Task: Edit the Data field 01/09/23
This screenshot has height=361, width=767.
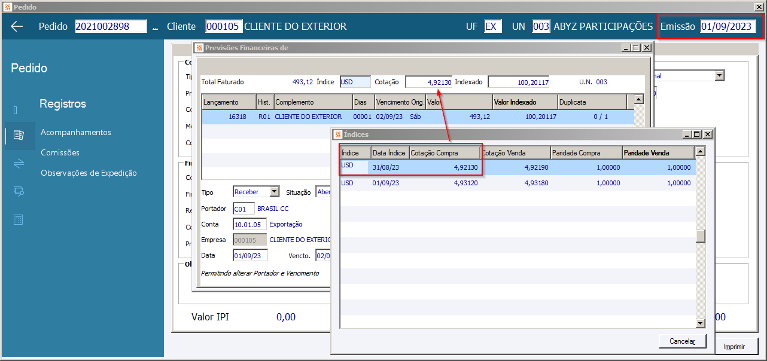Action: pyautogui.click(x=250, y=255)
